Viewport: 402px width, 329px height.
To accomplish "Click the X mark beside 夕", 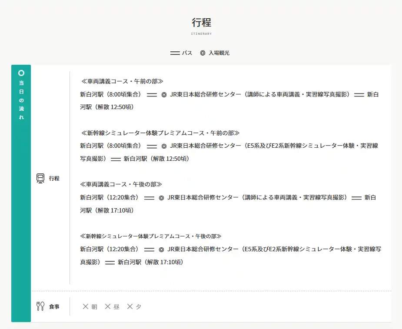I will point(130,306).
